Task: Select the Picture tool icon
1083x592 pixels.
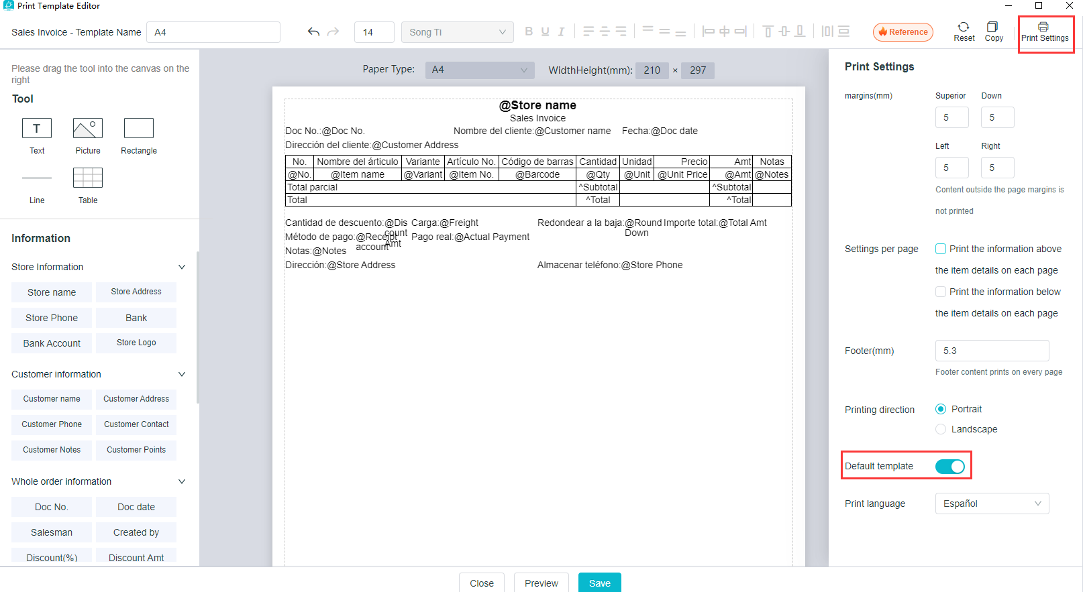Action: click(x=88, y=128)
